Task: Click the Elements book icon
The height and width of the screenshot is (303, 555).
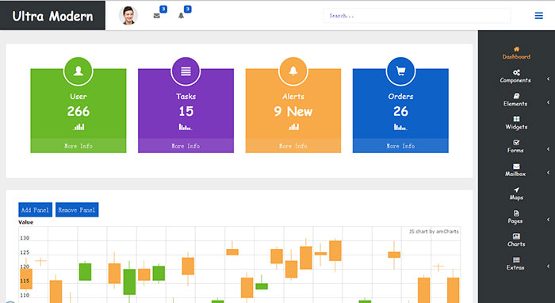Action: (x=516, y=96)
